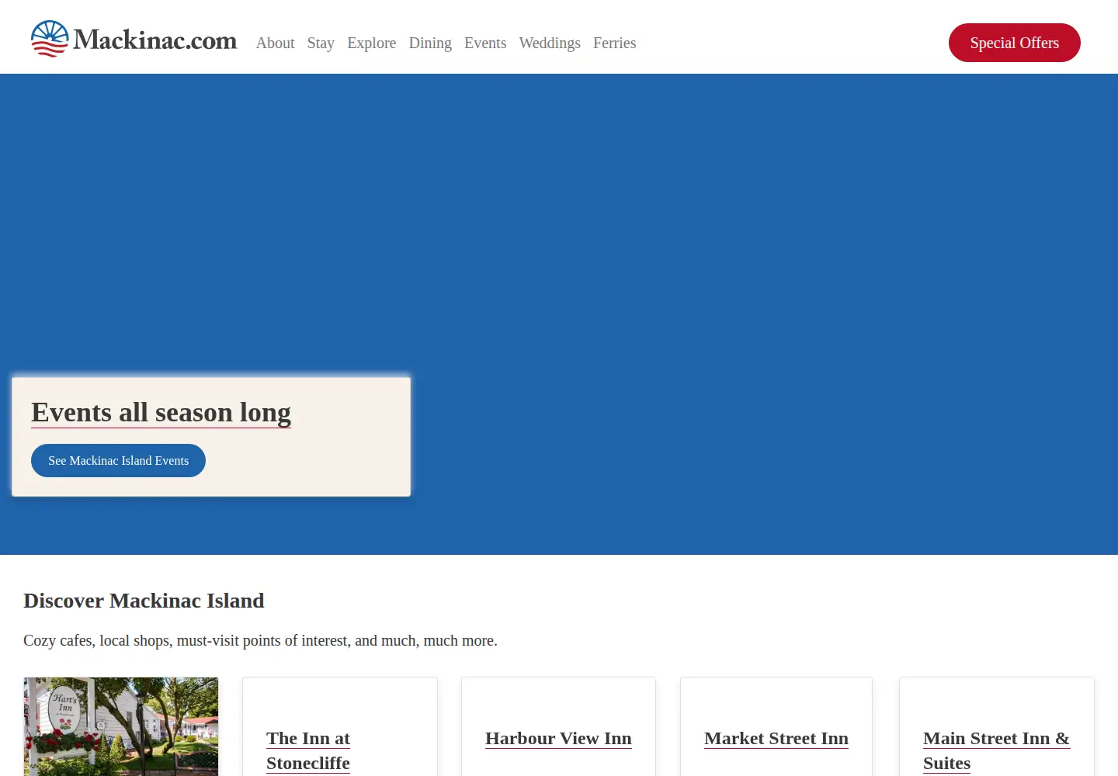Click the See Mackinac Island Events button

[x=118, y=461]
